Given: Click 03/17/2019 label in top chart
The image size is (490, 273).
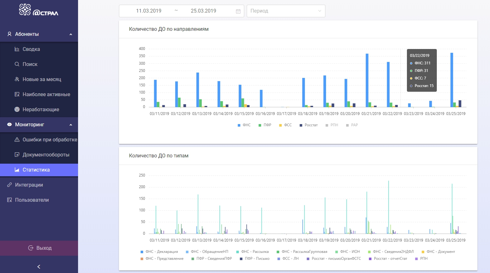Looking at the screenshot, I should coord(286,114).
